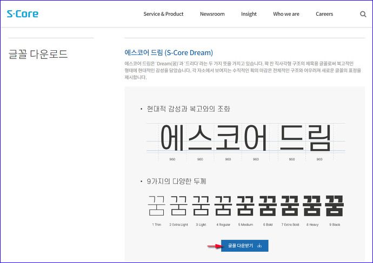Click the 에스코어 드림 (S-Core Dream) heading
The width and height of the screenshot is (373, 263).
(x=169, y=52)
